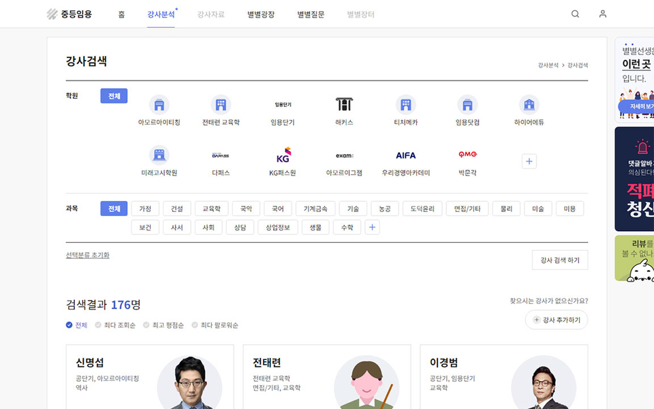Go to the 별별광장 menu
The width and height of the screenshot is (654, 409).
(261, 14)
